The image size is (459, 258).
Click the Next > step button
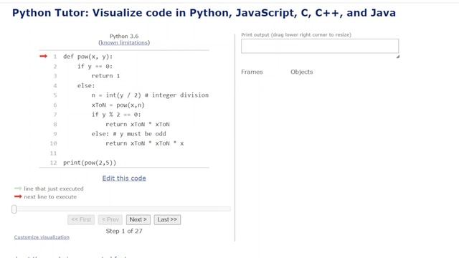[138, 220]
